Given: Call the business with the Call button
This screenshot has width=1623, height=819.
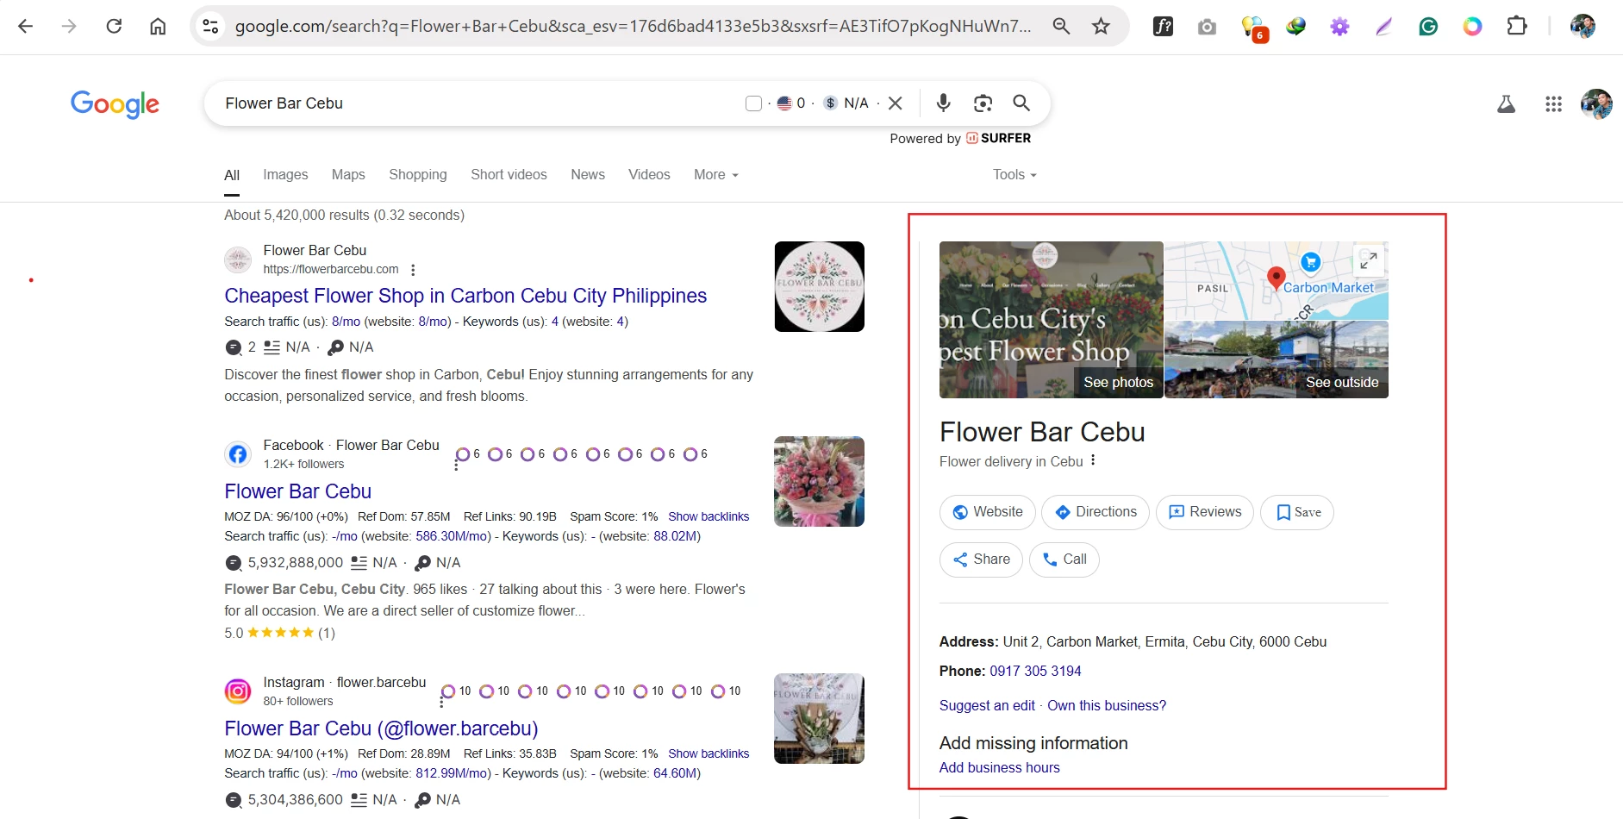Looking at the screenshot, I should pos(1064,560).
